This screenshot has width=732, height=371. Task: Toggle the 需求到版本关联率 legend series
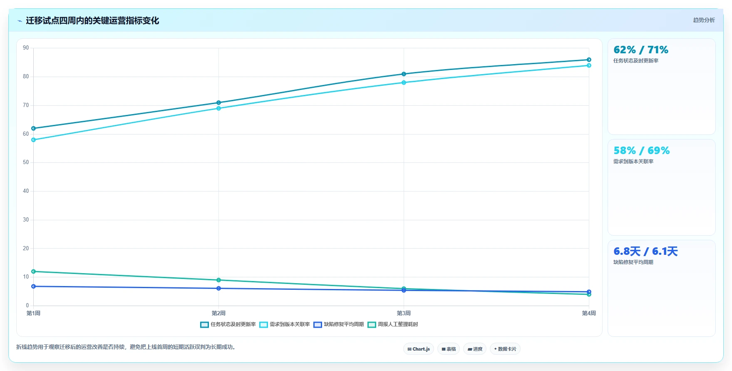[285, 324]
